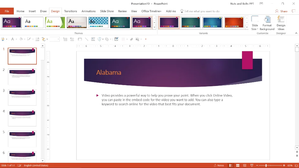The image size is (299, 168).
Task: Open Design Ideas pane
Action: click(281, 23)
